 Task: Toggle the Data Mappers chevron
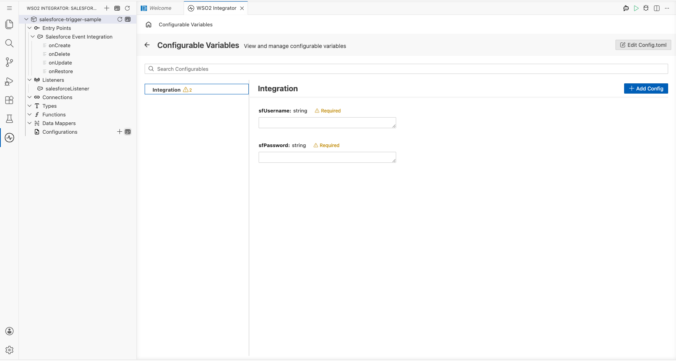pos(29,123)
